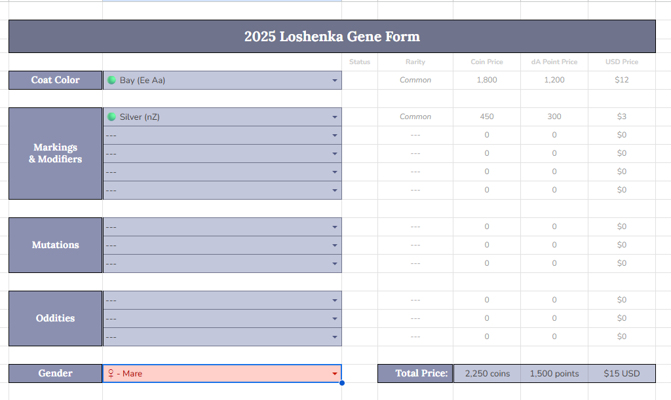Image resolution: width=671 pixels, height=400 pixels.
Task: Open the second Markings & Modifiers dropdown
Action: [334, 136]
